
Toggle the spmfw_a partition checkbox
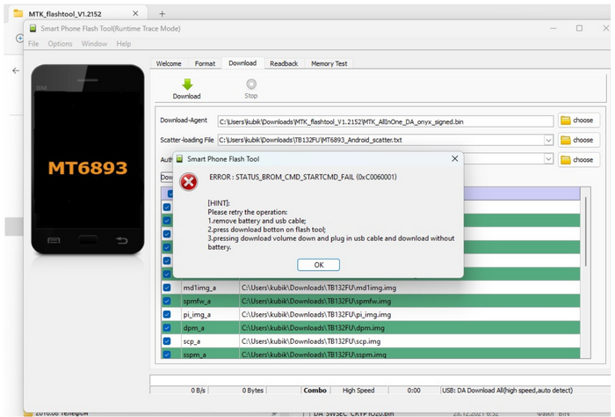click(x=167, y=301)
